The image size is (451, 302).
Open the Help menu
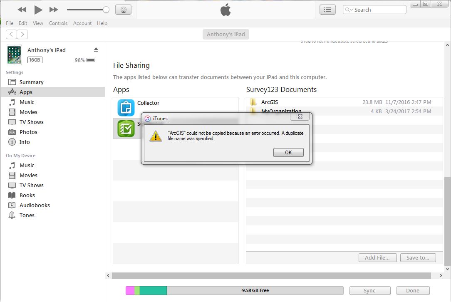point(102,23)
